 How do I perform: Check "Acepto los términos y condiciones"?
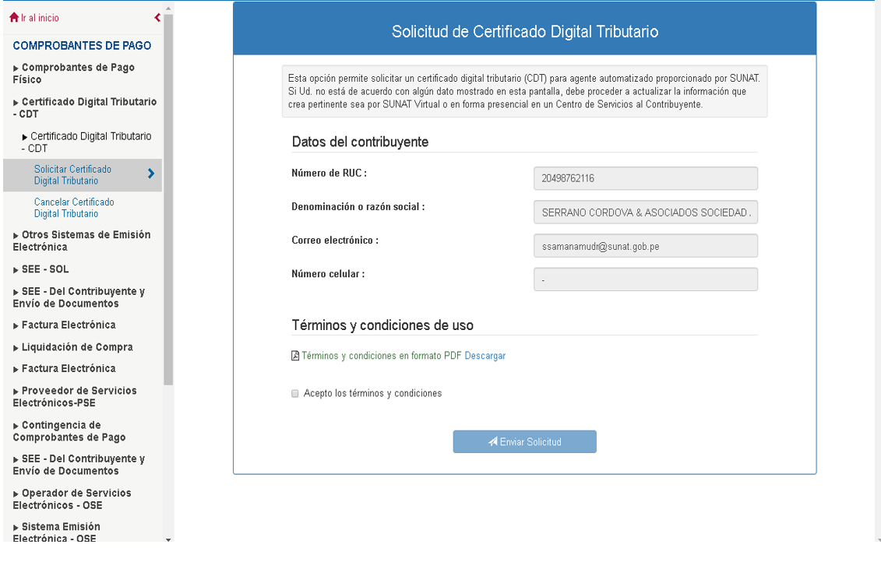[294, 393]
